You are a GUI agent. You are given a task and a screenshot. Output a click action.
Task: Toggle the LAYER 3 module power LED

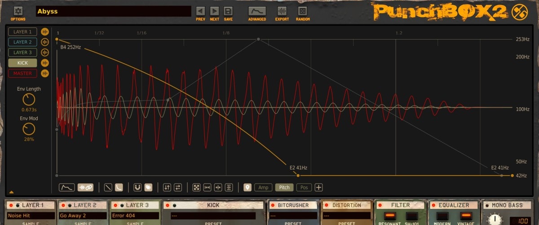click(x=115, y=205)
